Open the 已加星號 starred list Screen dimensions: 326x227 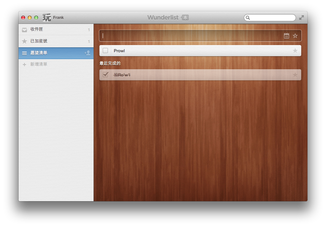[56, 41]
